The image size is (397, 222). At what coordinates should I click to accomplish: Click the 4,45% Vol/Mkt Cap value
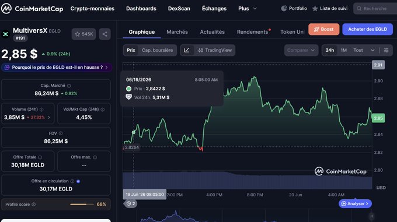pyautogui.click(x=84, y=118)
